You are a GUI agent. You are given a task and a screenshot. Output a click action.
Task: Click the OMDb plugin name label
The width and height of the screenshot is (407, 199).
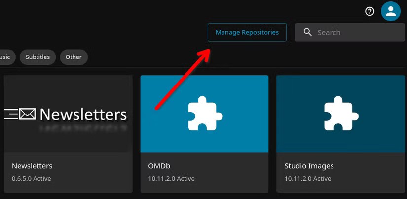pos(159,166)
